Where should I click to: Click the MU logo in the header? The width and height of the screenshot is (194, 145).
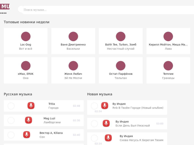click(5, 6)
